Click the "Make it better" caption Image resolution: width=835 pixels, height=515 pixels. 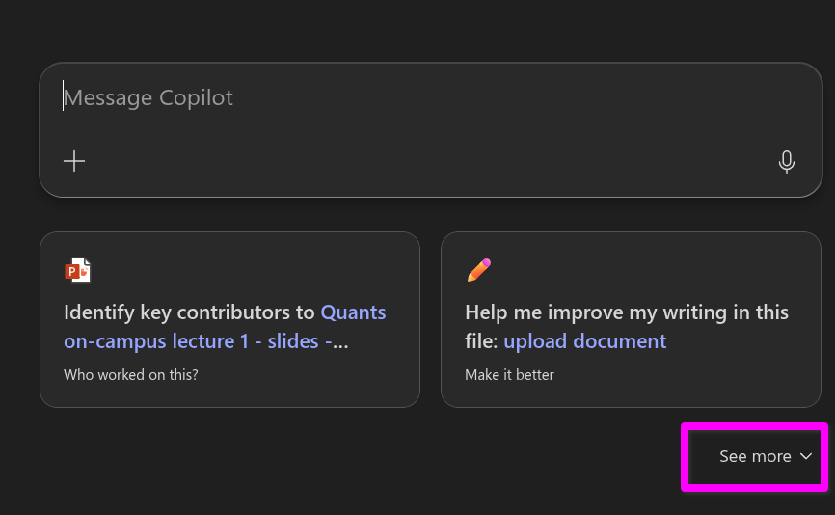[509, 374]
